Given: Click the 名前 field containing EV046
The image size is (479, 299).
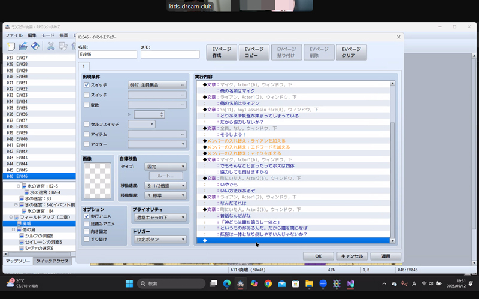Looking at the screenshot, I should [x=108, y=55].
